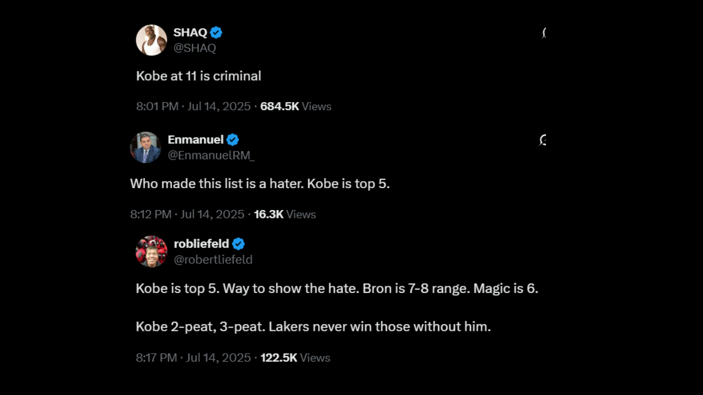This screenshot has height=395, width=703.
Task: Click Enmanuel's verified checkmark icon
Action: pyautogui.click(x=232, y=140)
